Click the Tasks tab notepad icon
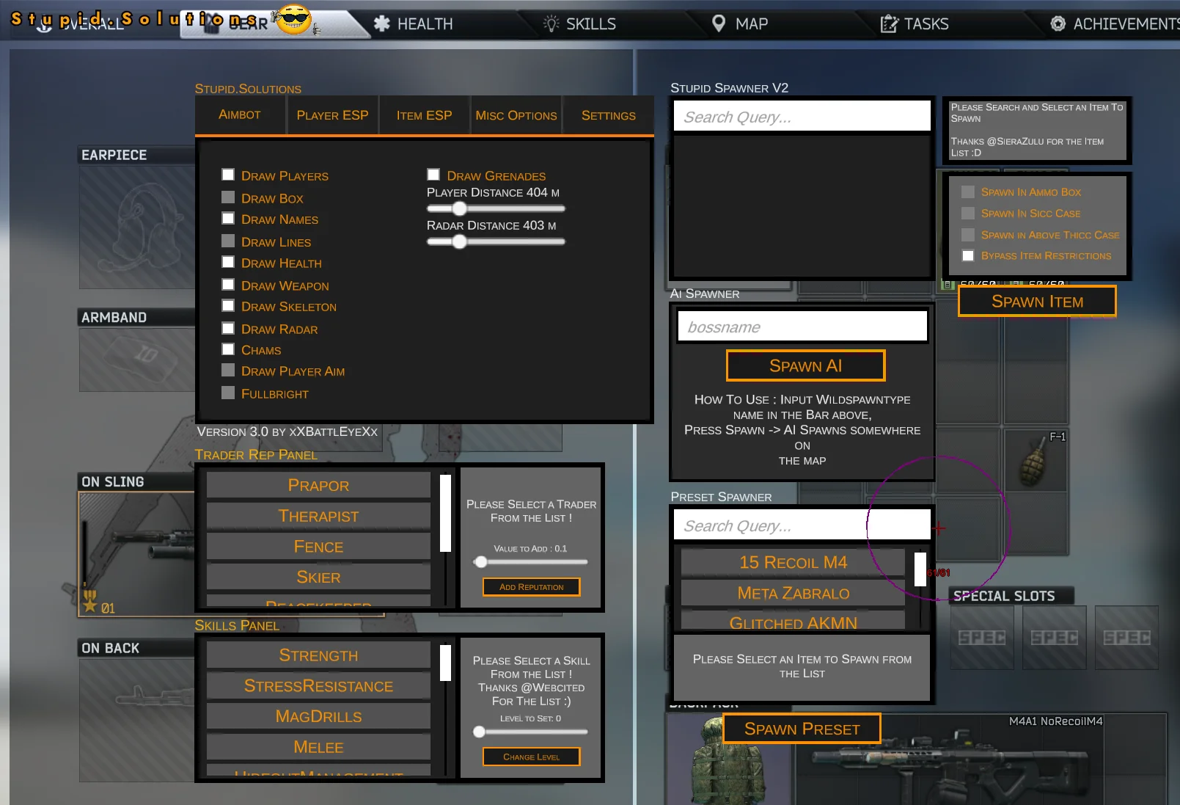Image resolution: width=1180 pixels, height=805 pixels. tap(889, 23)
